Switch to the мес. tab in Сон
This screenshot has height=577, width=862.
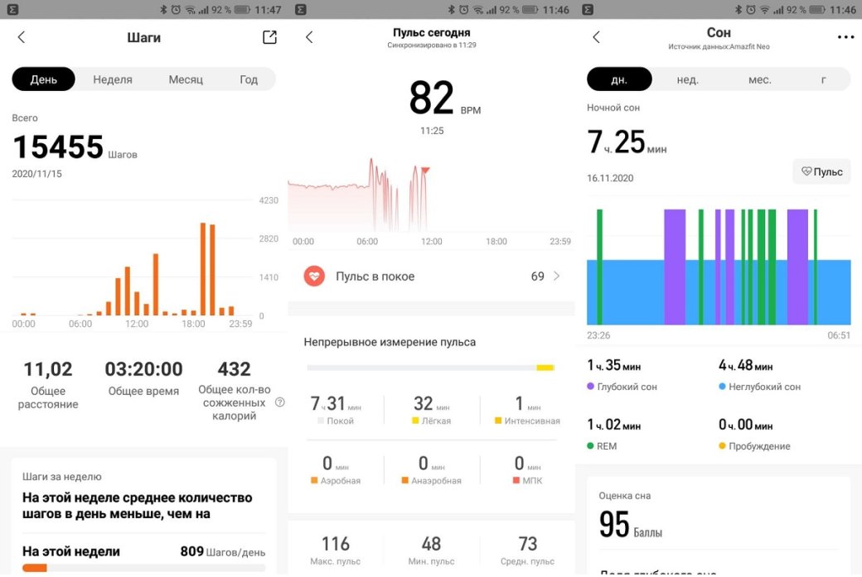[760, 79]
